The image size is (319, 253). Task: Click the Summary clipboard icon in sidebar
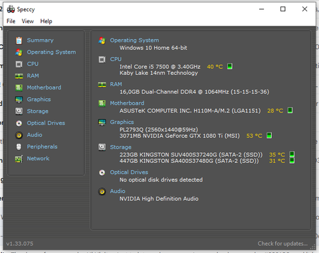(x=19, y=40)
